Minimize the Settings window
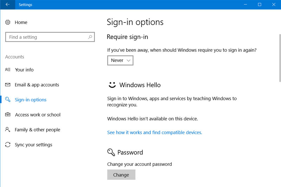 pos(245,5)
